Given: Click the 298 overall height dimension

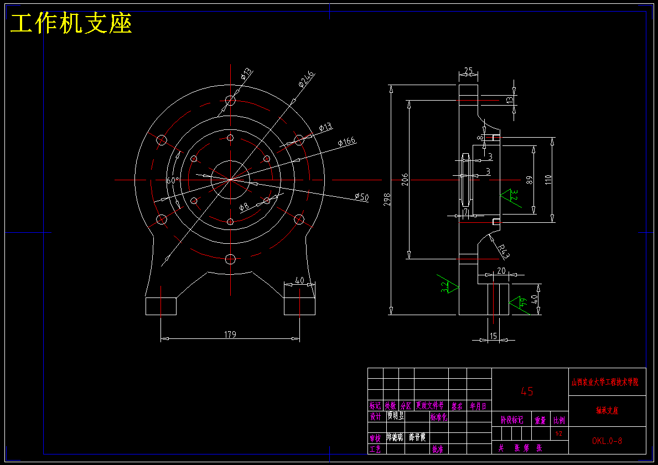Looking at the screenshot, I should point(387,199).
